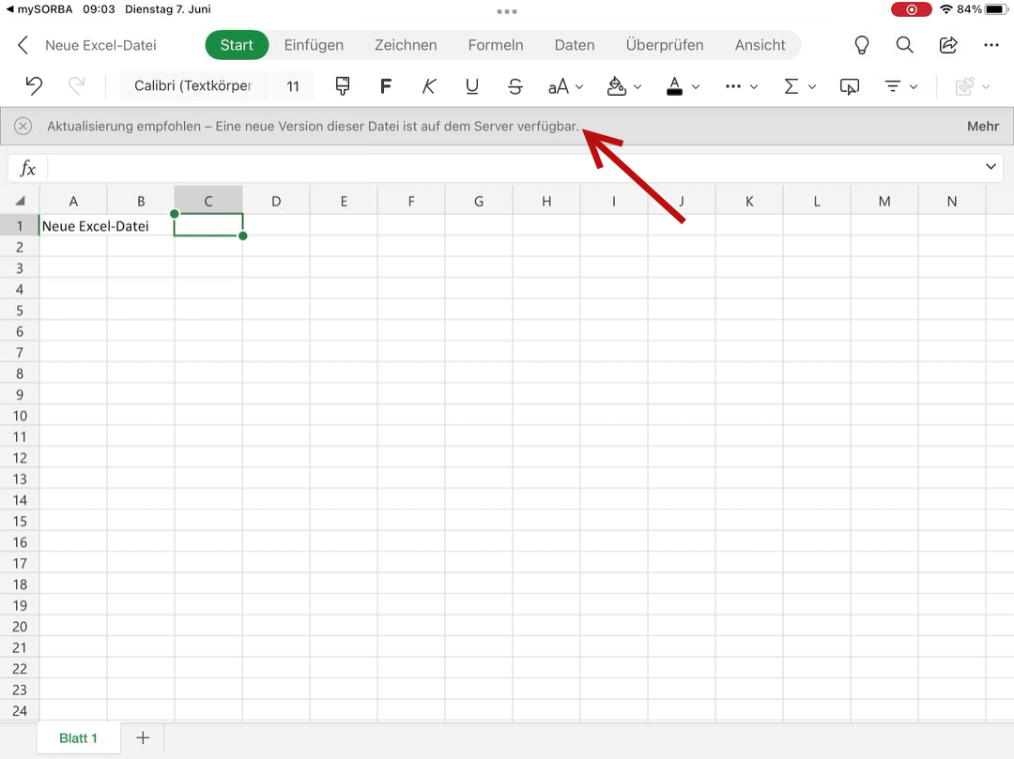Switch to the Einfügen tab
The height and width of the screenshot is (759, 1014).
[314, 45]
